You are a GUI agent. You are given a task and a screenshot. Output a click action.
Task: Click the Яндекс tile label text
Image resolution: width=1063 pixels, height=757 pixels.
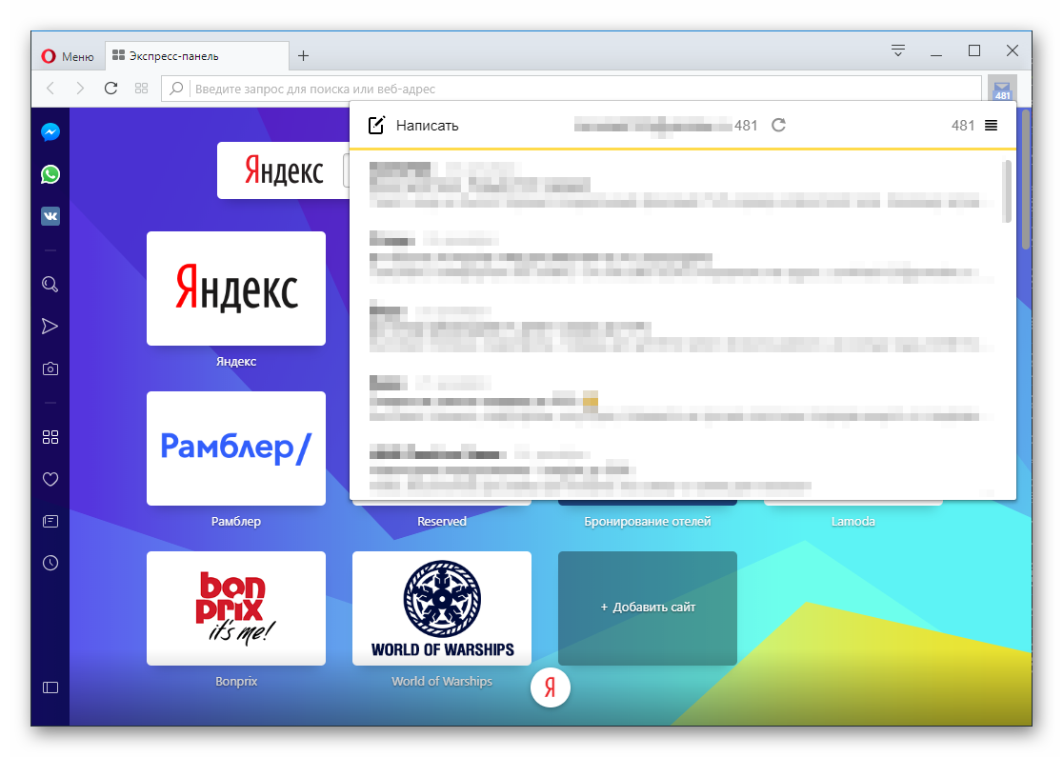click(x=236, y=361)
